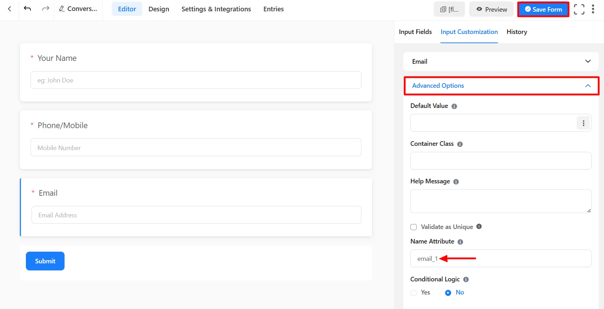
Task: Open Default Value shortcode options dots
Action: (x=583, y=123)
